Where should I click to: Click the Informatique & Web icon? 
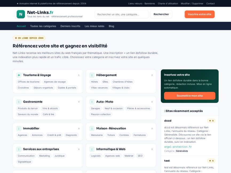coord(92,149)
